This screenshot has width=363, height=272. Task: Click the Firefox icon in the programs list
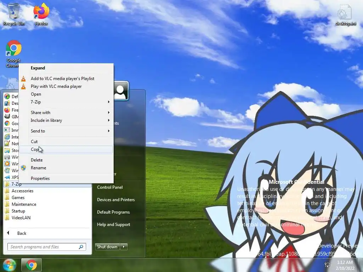point(7,110)
